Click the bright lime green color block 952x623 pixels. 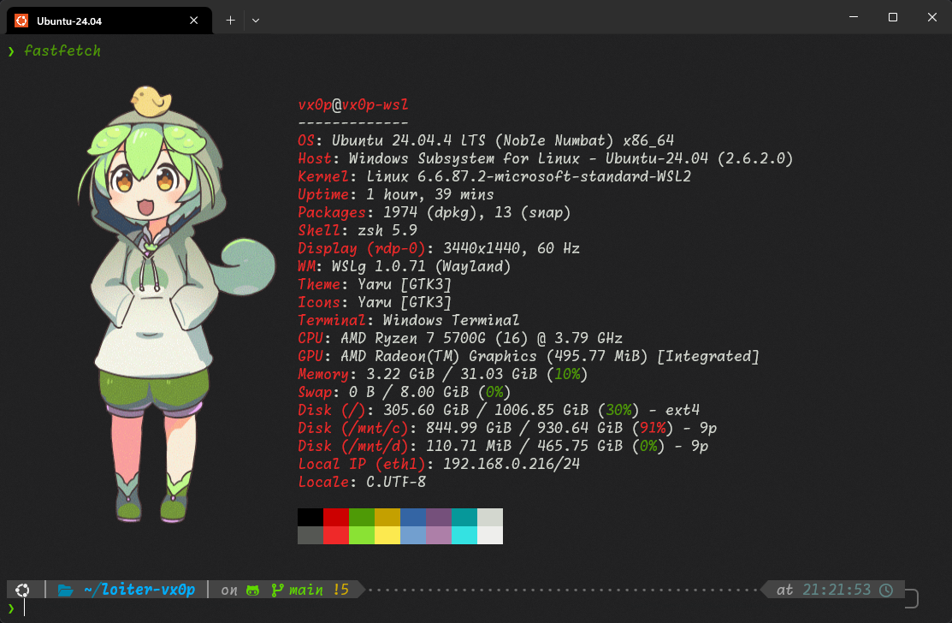[x=362, y=535]
